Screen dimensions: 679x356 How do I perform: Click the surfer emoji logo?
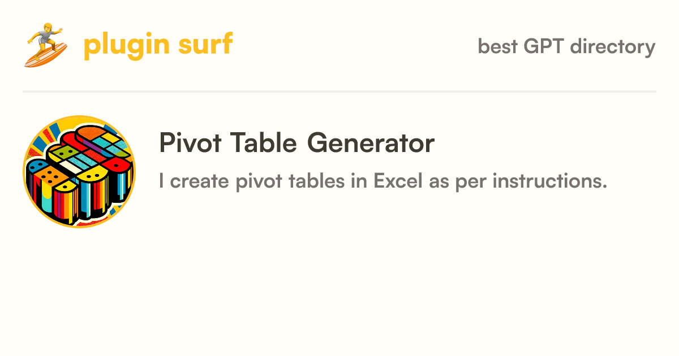pyautogui.click(x=46, y=46)
